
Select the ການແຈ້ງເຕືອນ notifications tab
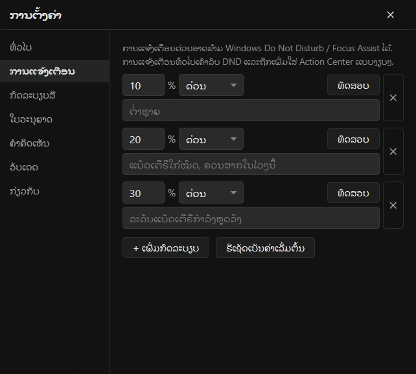click(x=54, y=71)
